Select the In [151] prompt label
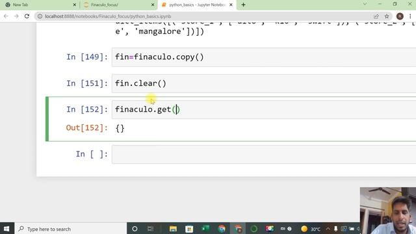The height and width of the screenshot is (234, 416). coord(87,83)
